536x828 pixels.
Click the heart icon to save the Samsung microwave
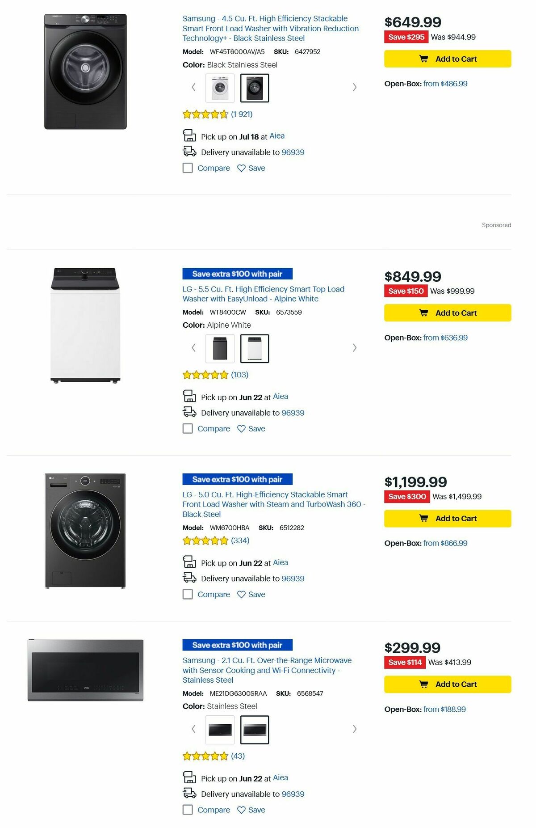point(241,809)
